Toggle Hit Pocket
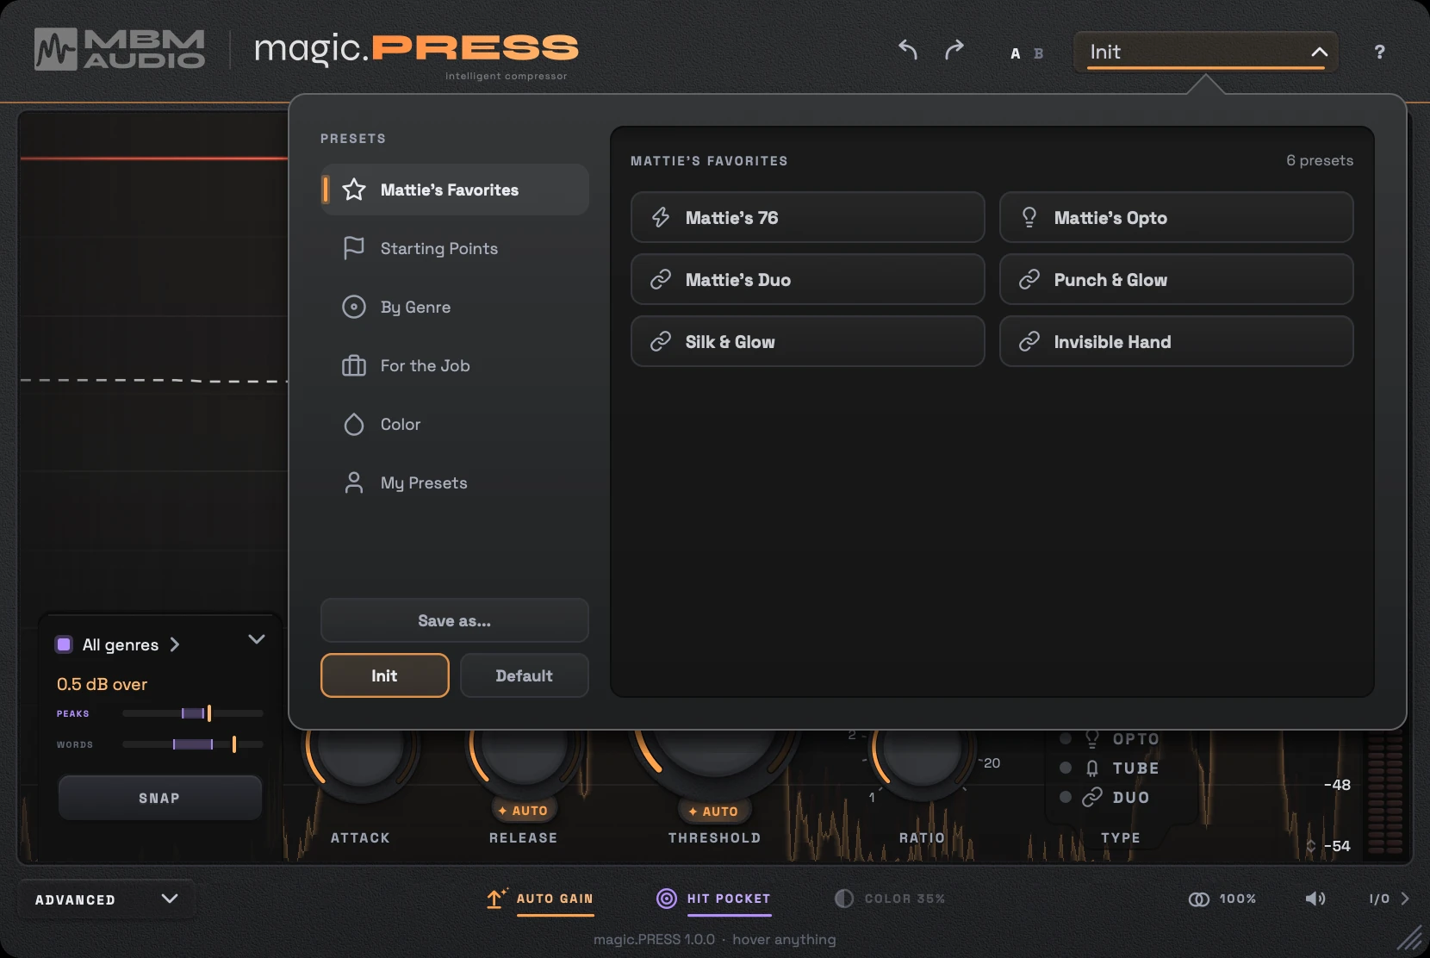The height and width of the screenshot is (958, 1430). click(x=713, y=899)
